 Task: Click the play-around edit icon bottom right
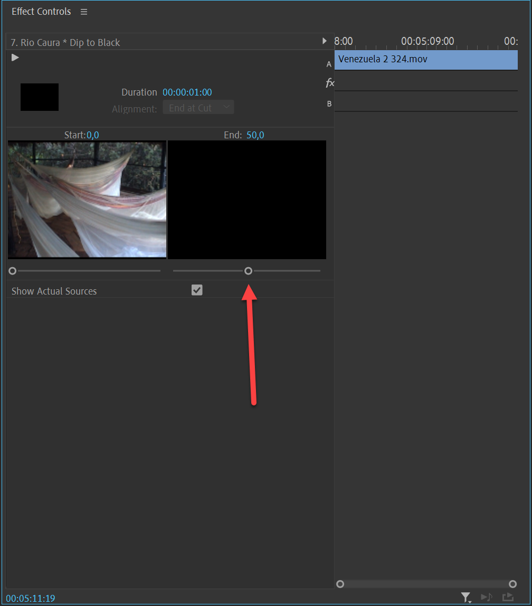508,598
